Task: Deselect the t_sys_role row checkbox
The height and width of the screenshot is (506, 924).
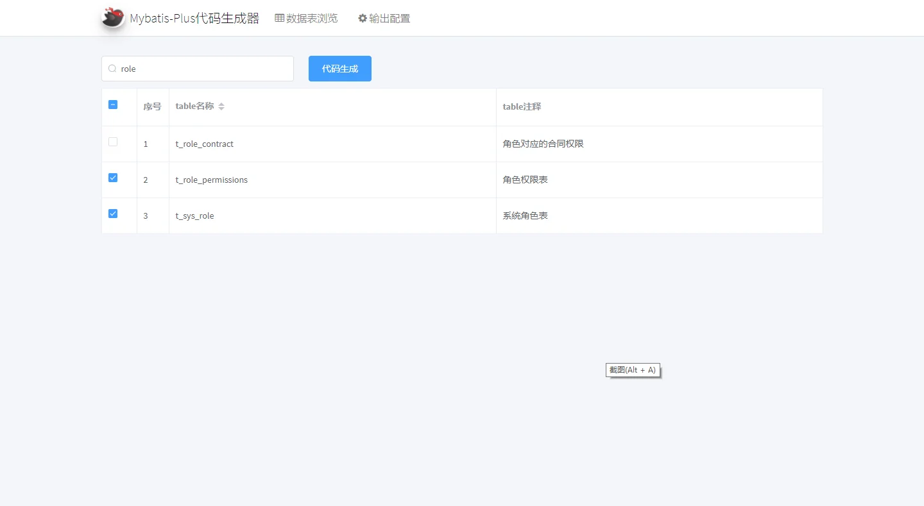Action: tap(113, 214)
